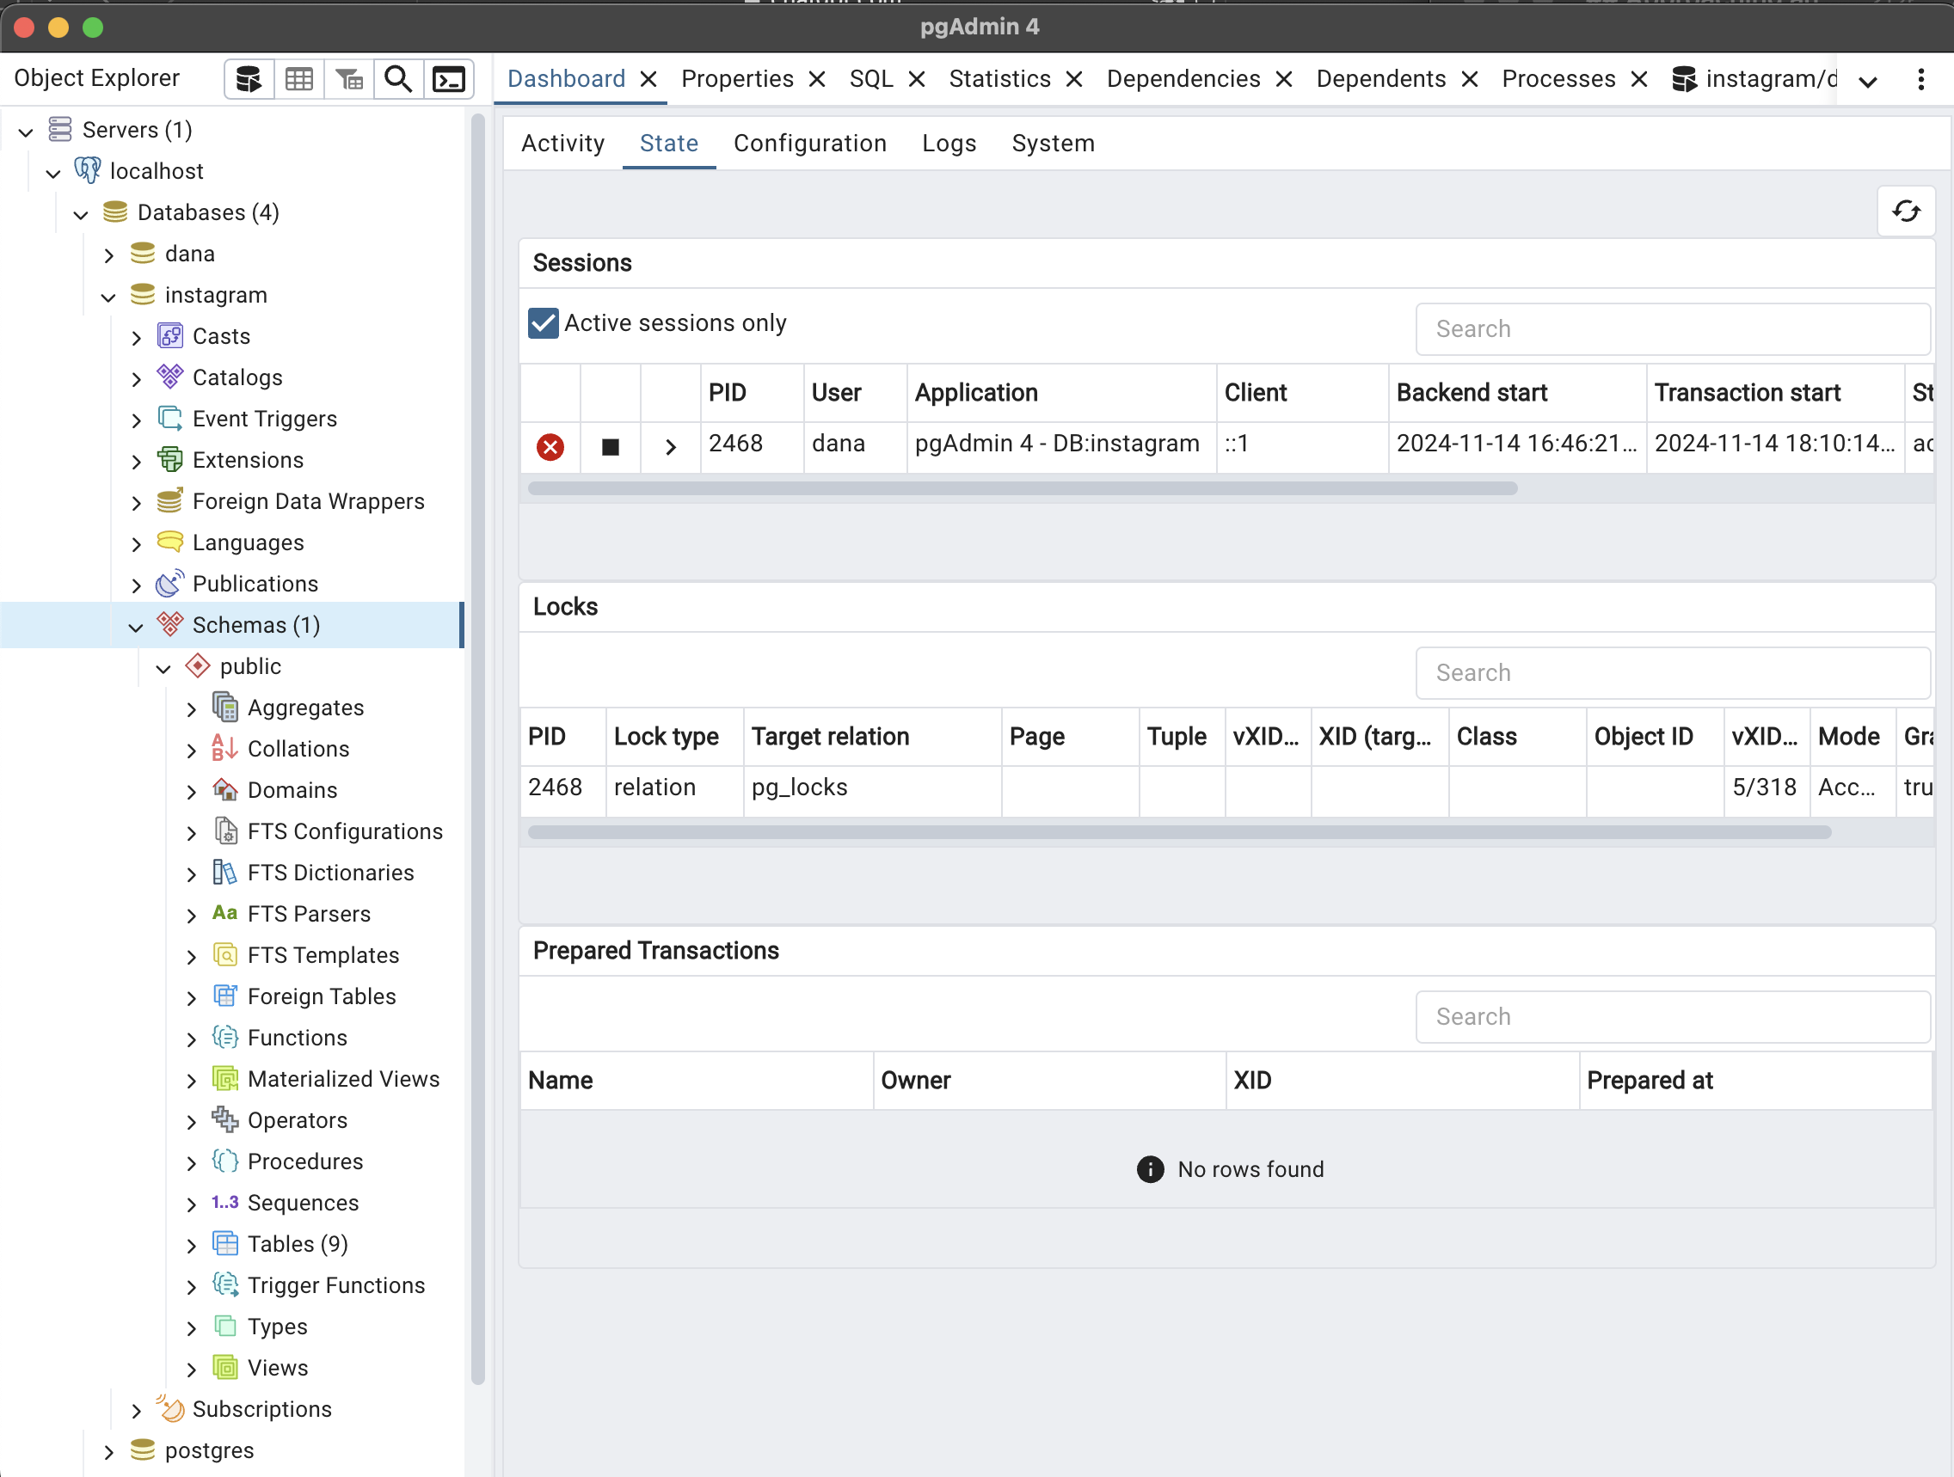
Task: Click the Foreign Data Wrappers icon
Action: (169, 500)
